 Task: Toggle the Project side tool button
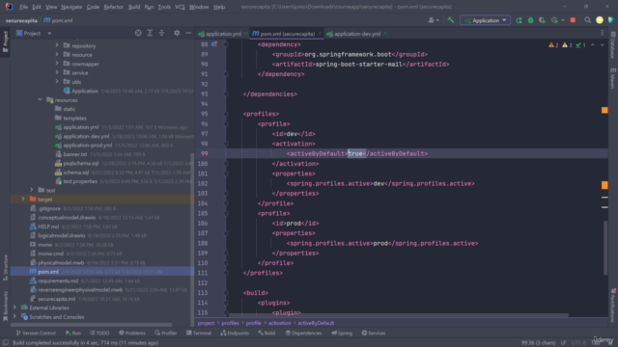(x=5, y=41)
